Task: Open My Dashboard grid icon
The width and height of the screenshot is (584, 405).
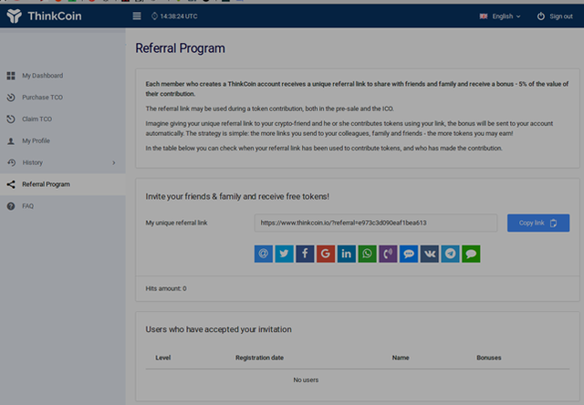Action: (11, 76)
